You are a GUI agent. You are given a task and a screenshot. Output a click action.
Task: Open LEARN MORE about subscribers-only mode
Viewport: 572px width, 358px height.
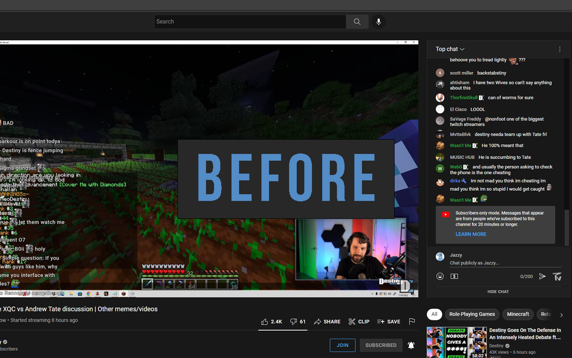(471, 234)
